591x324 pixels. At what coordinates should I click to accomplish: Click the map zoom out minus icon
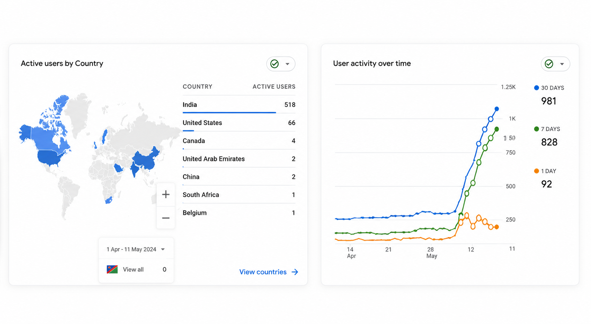(166, 218)
